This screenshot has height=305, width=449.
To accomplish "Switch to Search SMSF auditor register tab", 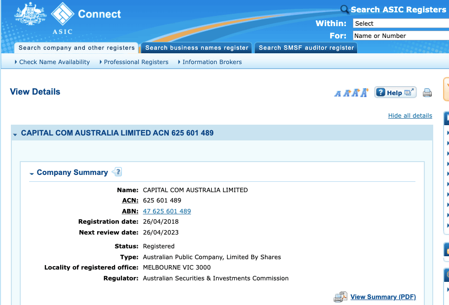I will point(306,48).
